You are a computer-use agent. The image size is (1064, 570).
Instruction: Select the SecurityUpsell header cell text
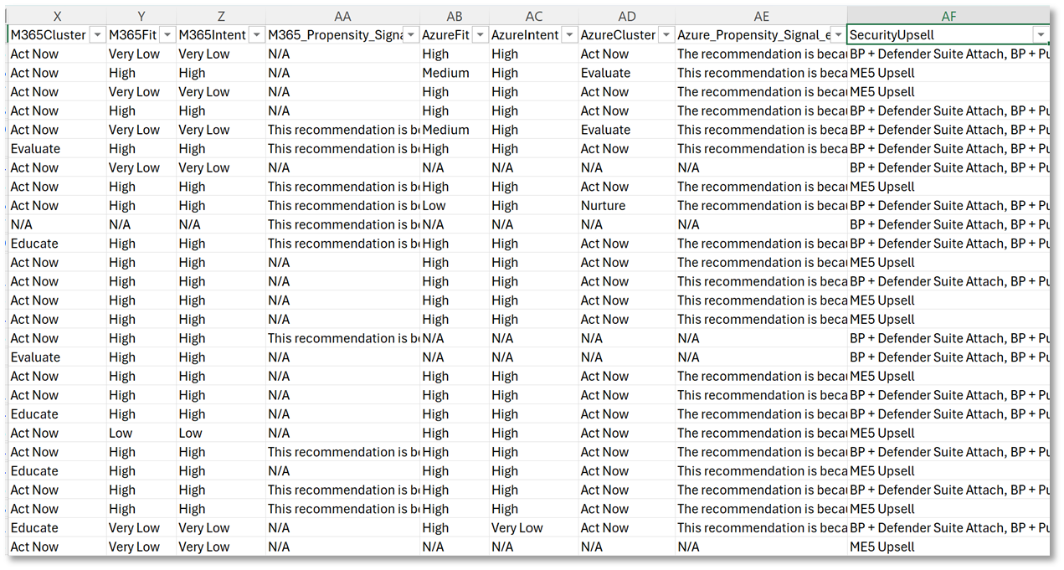coord(892,35)
